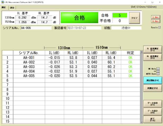
Task: Exit using 終了 [F10] button
Action: (x=152, y=119)
